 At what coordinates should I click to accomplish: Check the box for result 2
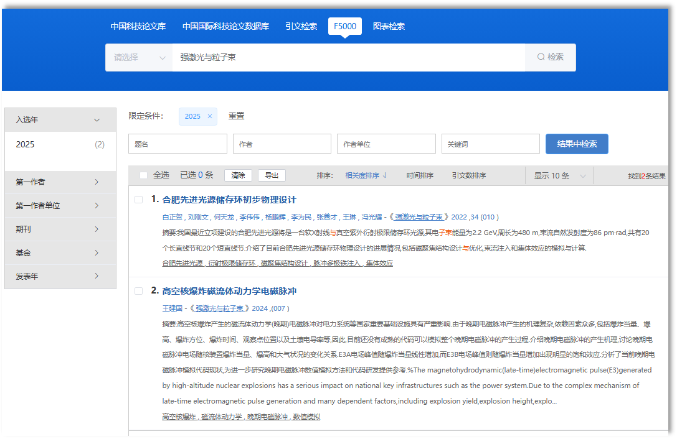tap(139, 291)
